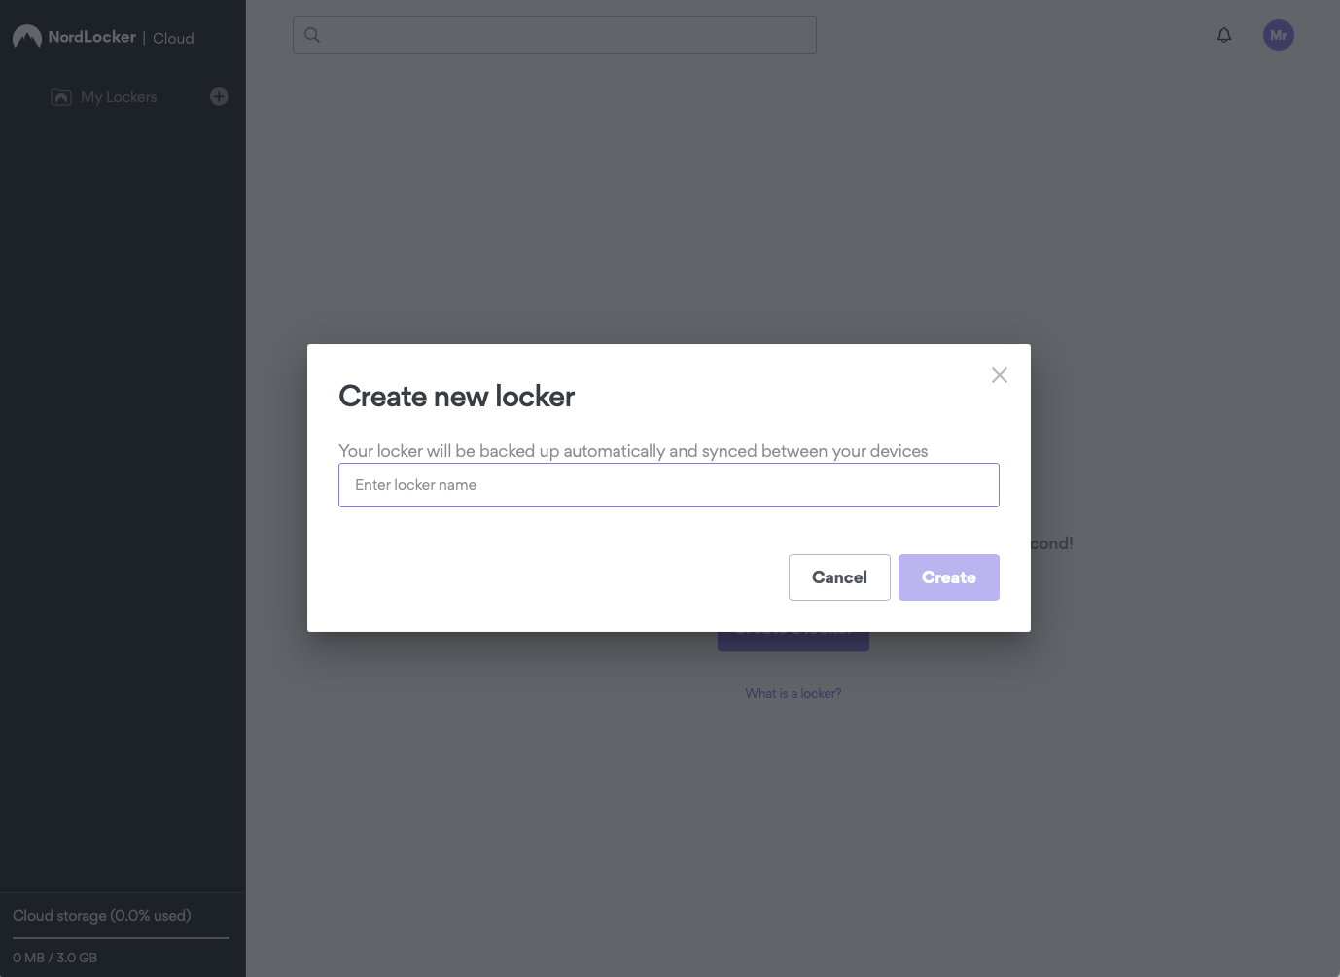Image resolution: width=1340 pixels, height=977 pixels.
Task: Click the magnifying glass search icon
Action: point(312,35)
